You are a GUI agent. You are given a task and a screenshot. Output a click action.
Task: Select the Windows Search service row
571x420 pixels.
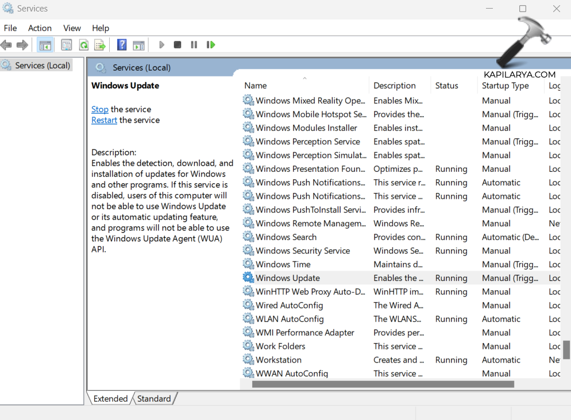pos(286,237)
